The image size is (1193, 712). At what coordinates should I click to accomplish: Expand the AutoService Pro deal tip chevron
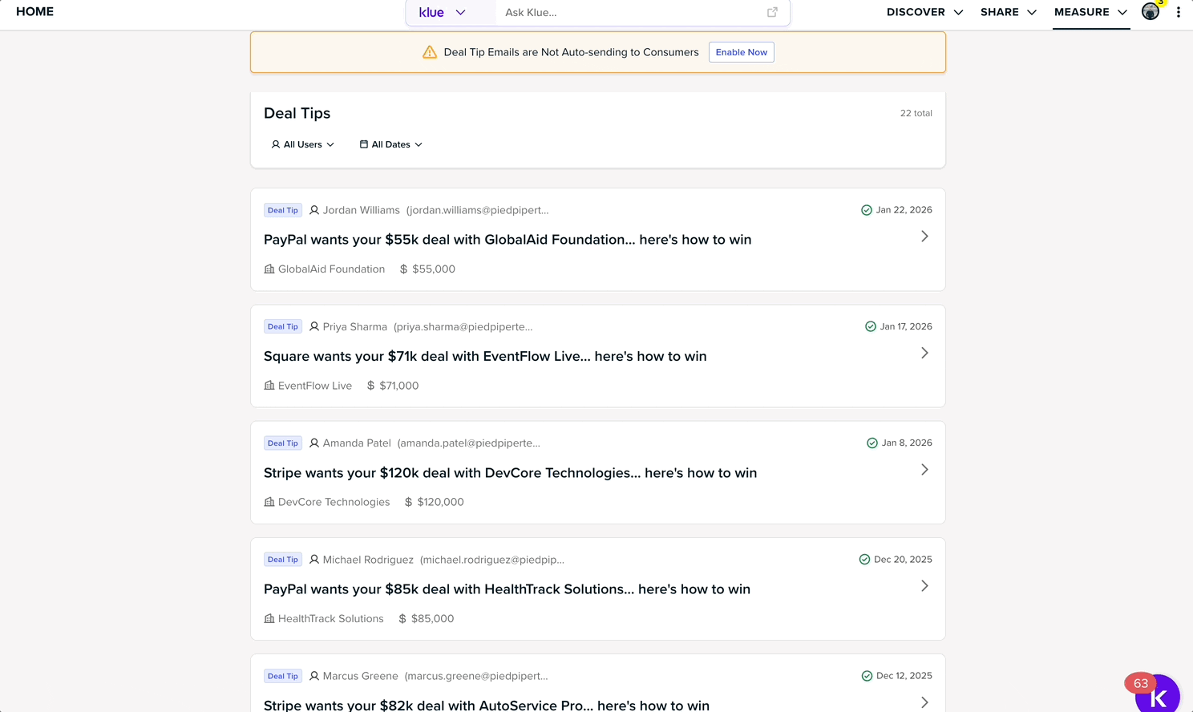point(924,702)
